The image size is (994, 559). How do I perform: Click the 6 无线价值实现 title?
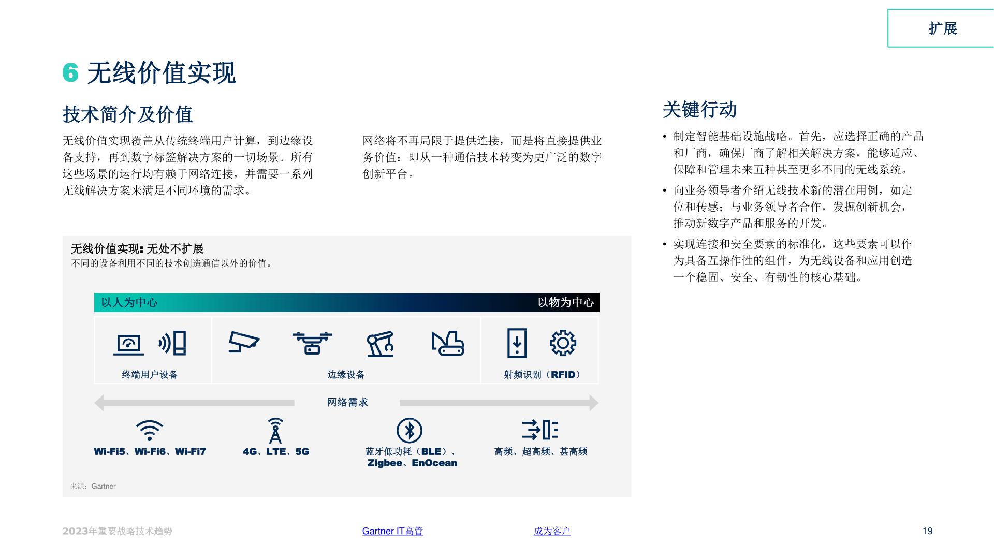tap(149, 73)
